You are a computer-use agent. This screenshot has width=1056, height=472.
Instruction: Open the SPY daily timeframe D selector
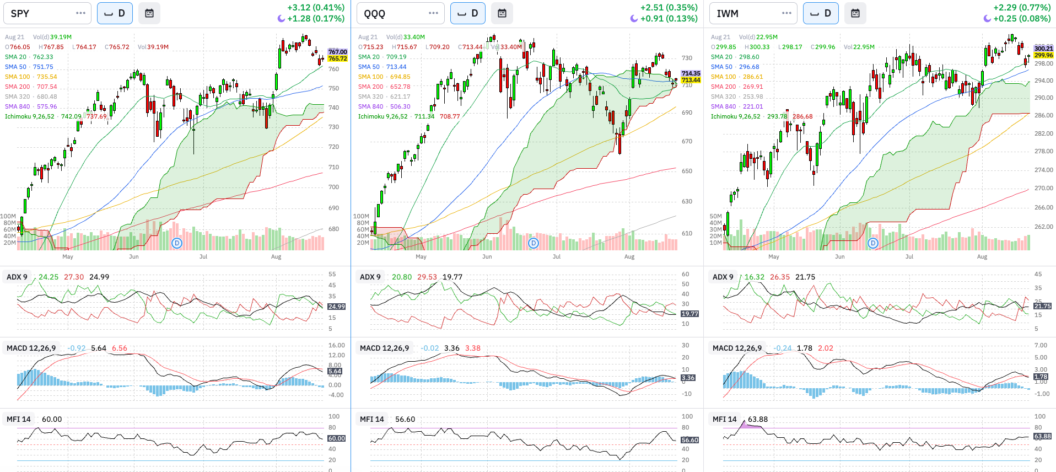(115, 13)
